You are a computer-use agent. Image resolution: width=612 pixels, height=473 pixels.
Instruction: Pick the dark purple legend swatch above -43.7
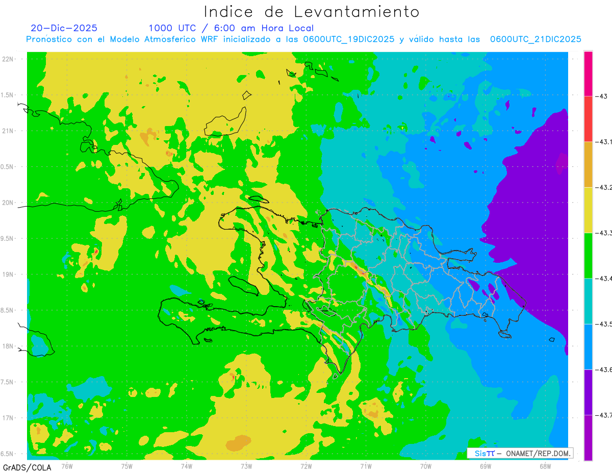tap(588, 392)
